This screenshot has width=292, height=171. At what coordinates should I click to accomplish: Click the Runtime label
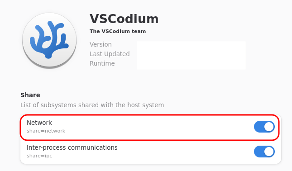(x=102, y=63)
